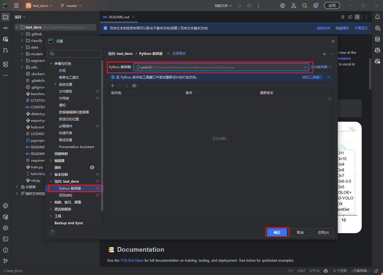Open the Database tool window icon

[x=377, y=39]
